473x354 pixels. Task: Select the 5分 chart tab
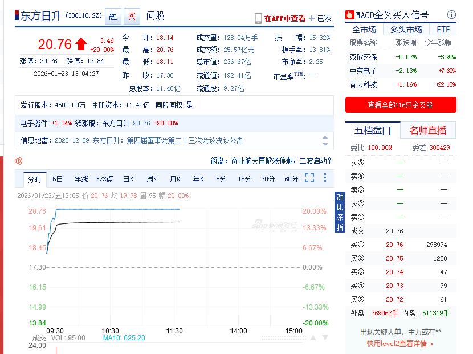[221, 179]
